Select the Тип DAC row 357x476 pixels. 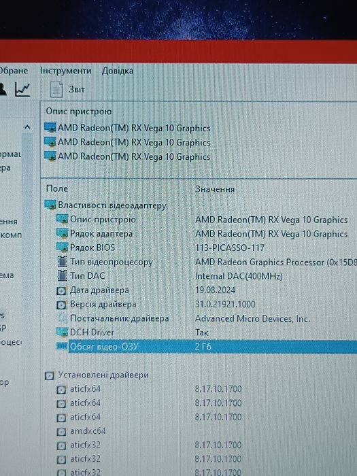(170, 276)
